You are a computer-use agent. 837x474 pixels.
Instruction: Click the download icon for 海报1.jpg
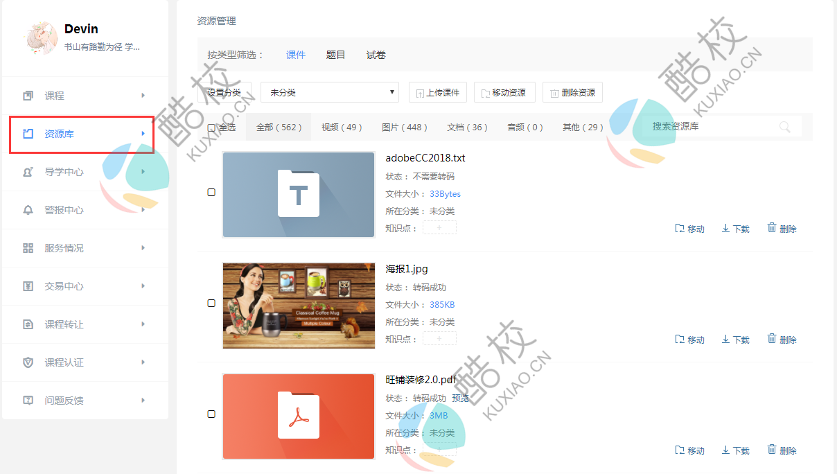[725, 339]
